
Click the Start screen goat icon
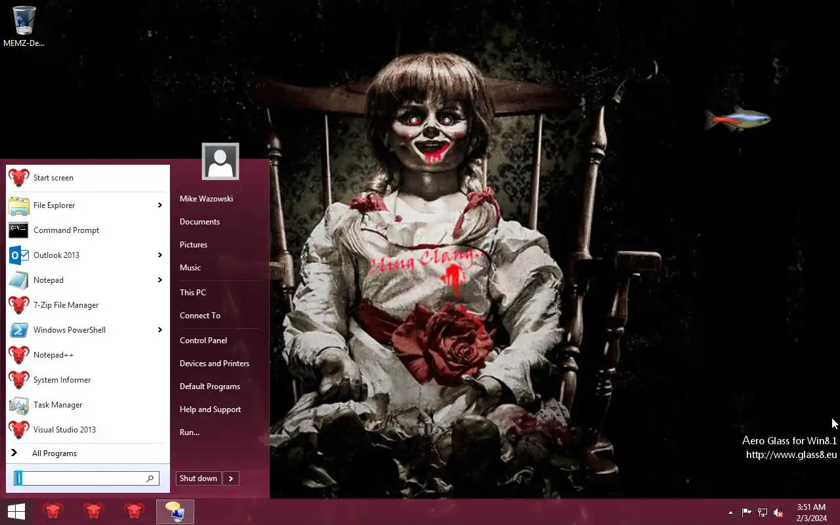click(19, 178)
